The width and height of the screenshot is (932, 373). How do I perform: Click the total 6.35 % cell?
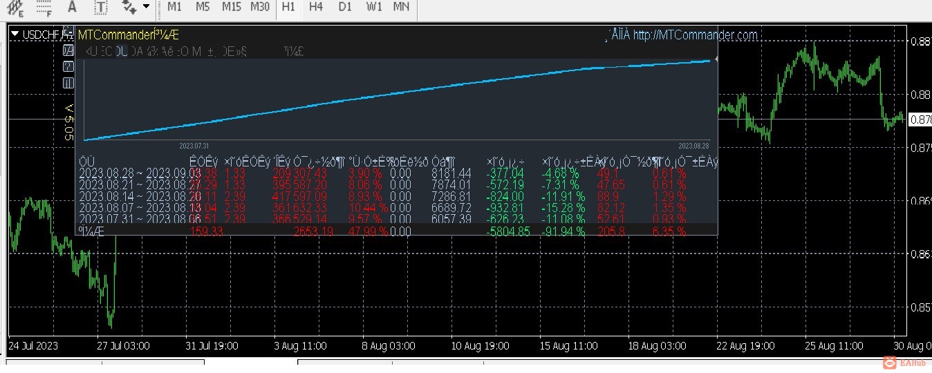pyautogui.click(x=669, y=231)
